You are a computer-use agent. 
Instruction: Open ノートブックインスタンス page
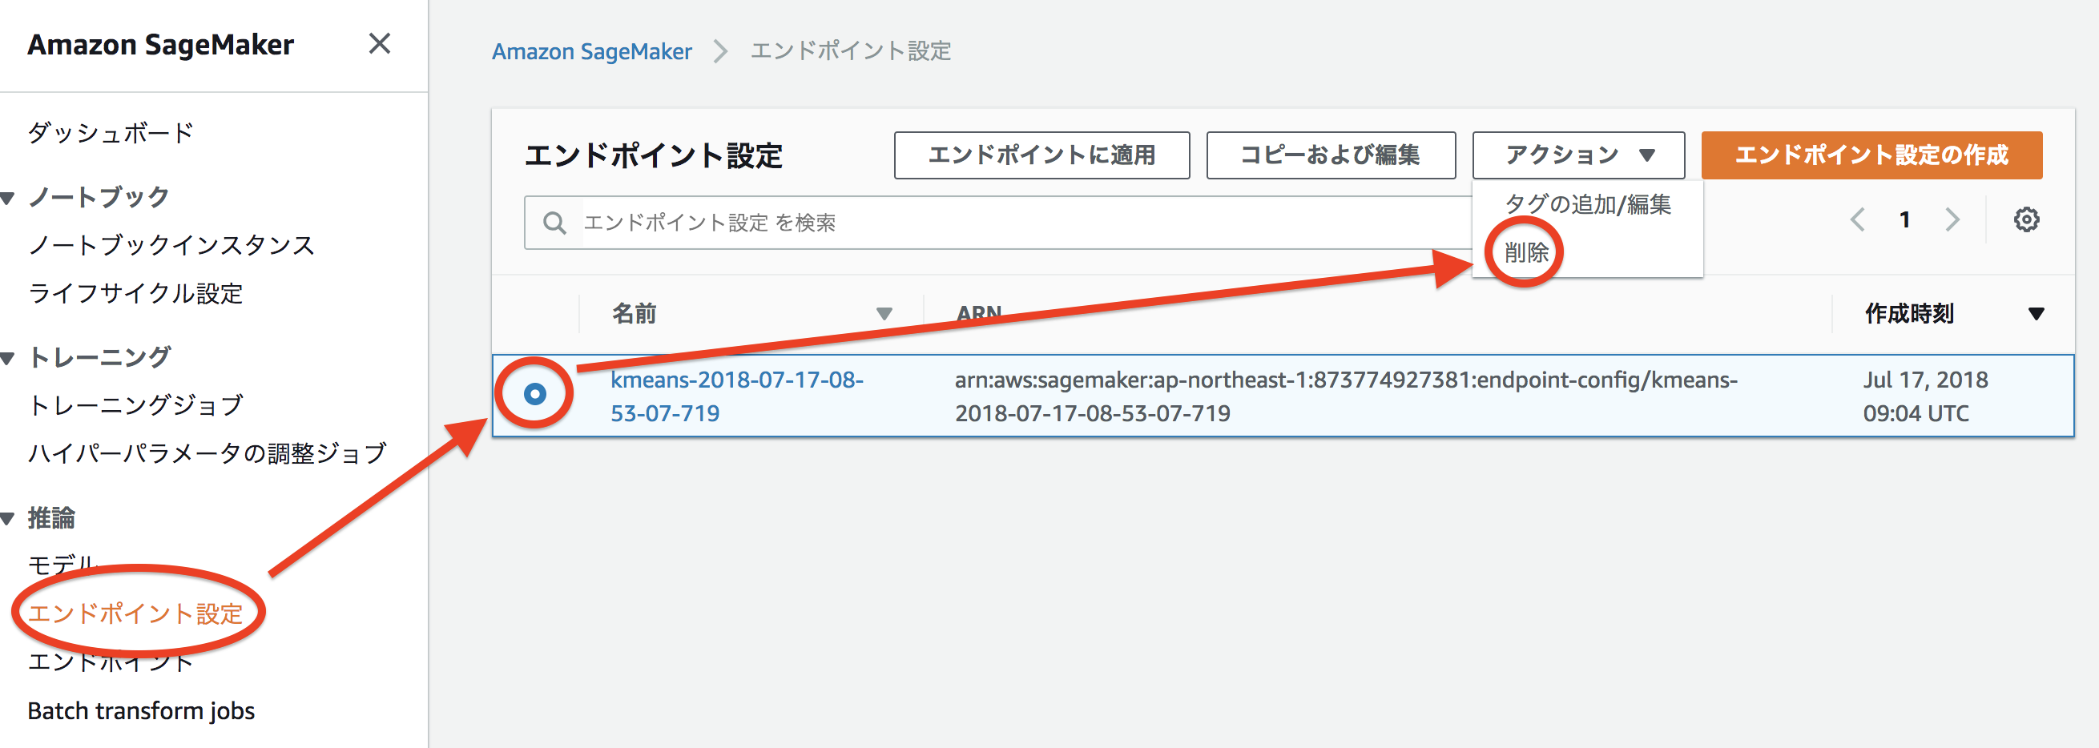(x=171, y=244)
